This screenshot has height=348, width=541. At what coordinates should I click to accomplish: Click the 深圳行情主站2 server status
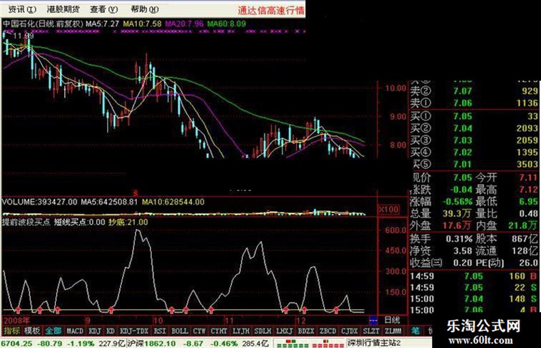pos(374,343)
